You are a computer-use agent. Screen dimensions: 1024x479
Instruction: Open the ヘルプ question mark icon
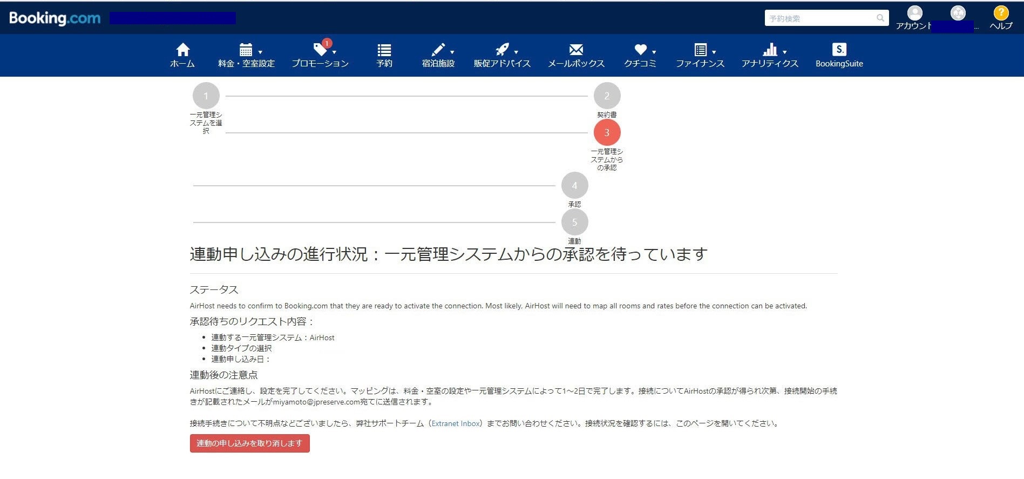coord(1001,13)
